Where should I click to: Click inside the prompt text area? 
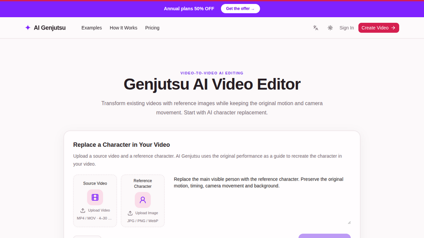[x=262, y=200]
